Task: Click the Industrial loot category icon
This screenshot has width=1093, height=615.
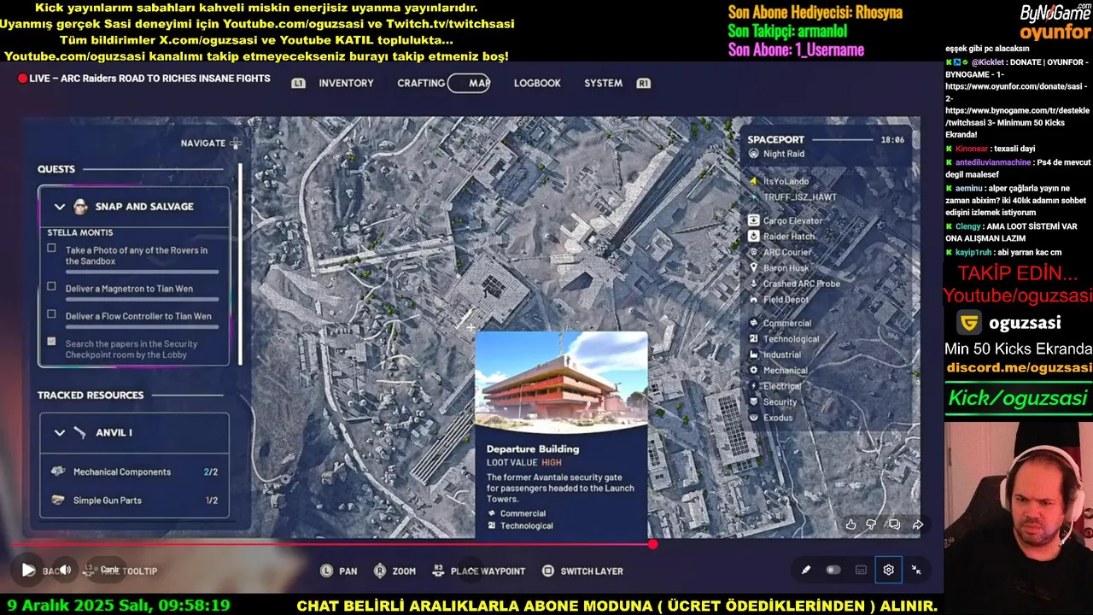Action: (754, 354)
